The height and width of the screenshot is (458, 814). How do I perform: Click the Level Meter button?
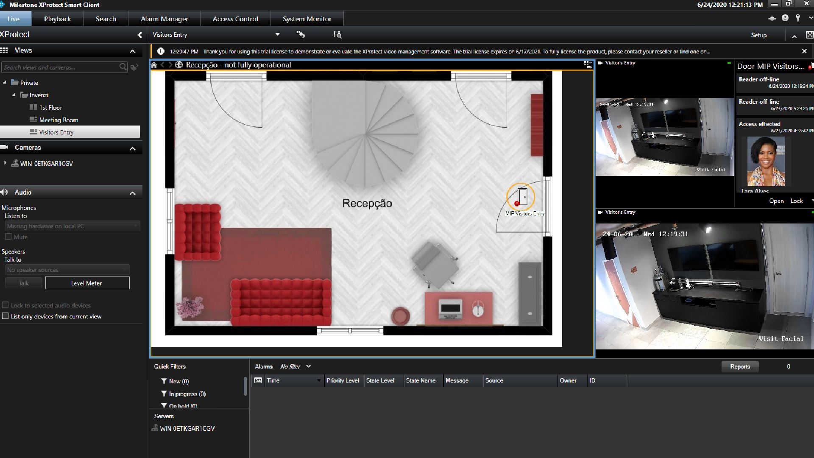[x=87, y=283]
